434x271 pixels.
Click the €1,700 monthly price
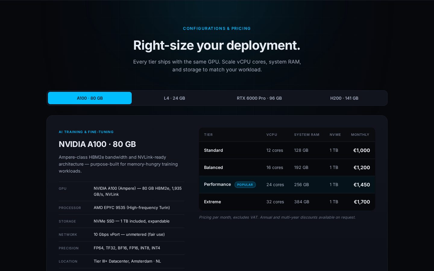(x=362, y=202)
